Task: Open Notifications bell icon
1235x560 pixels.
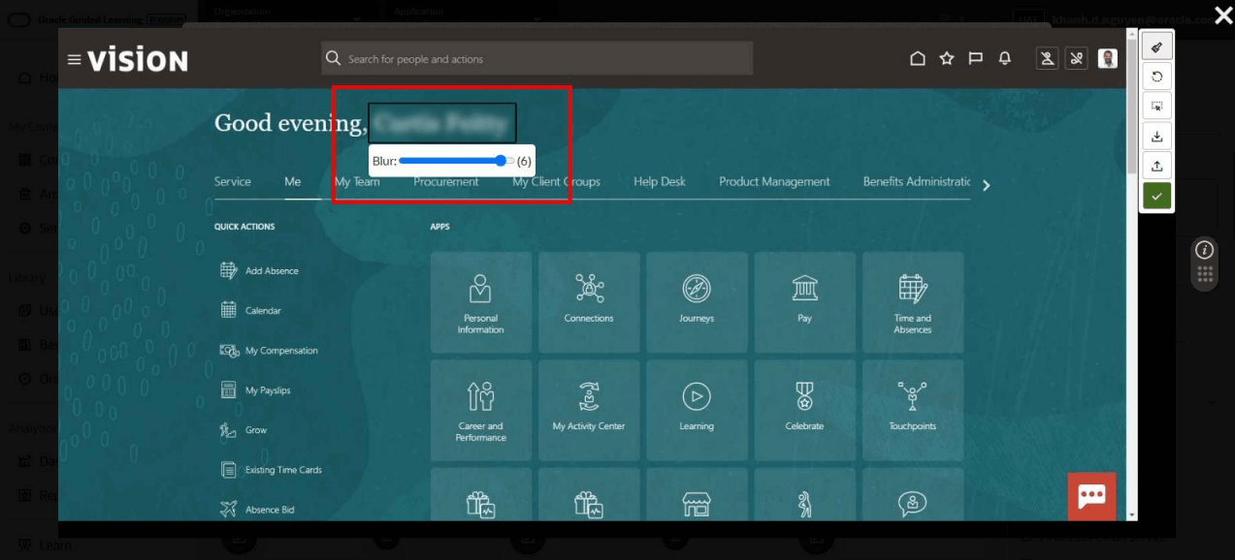Action: tap(1005, 59)
